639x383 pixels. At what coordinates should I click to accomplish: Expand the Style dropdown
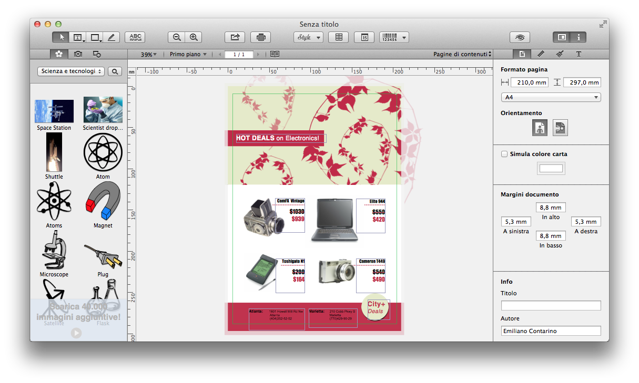coord(308,37)
